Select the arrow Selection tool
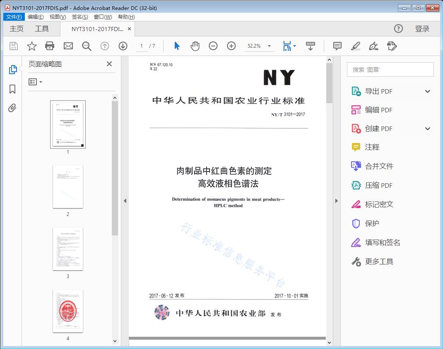 (177, 46)
